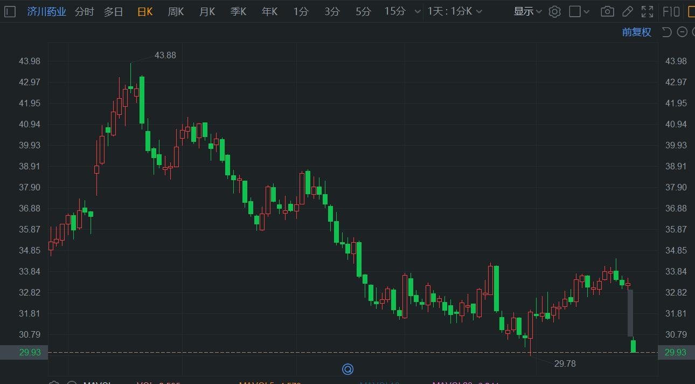Click the right 29.93 current price tag
Screen dimensions: 695x384
(x=676, y=352)
